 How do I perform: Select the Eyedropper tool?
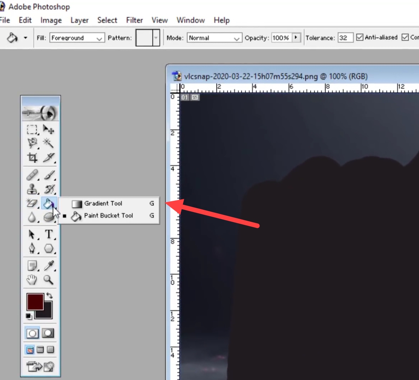[48, 266]
